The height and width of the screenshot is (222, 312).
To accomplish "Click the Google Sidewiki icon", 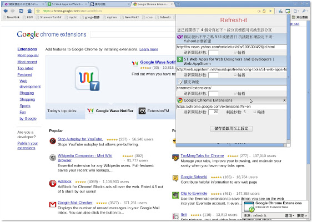I will click(x=175, y=178).
